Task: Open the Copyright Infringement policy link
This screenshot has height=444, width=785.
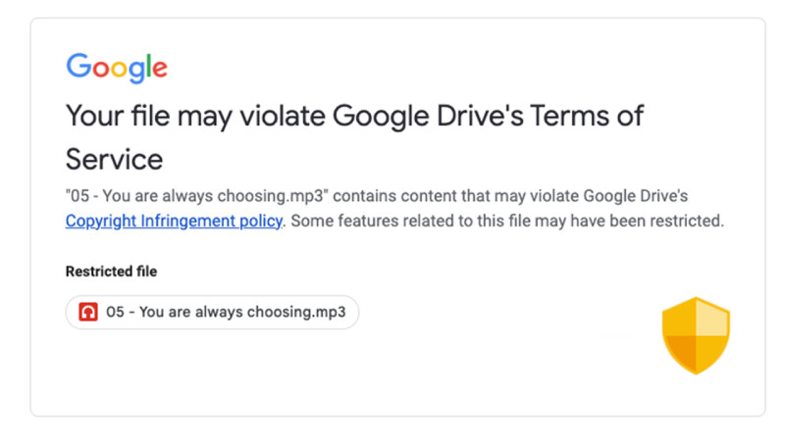Action: (x=174, y=222)
